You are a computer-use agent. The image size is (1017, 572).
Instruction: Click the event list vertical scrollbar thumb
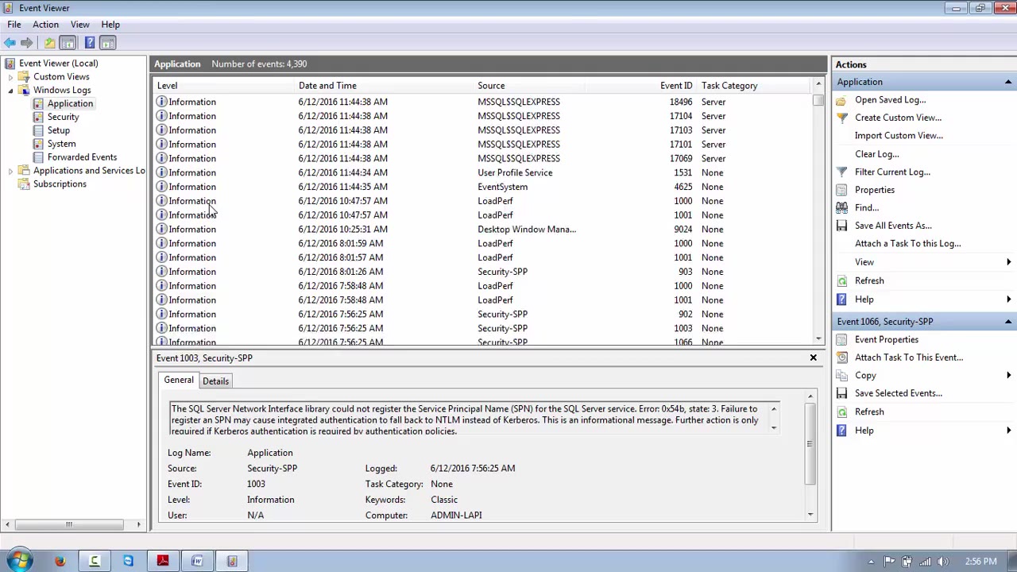click(818, 101)
